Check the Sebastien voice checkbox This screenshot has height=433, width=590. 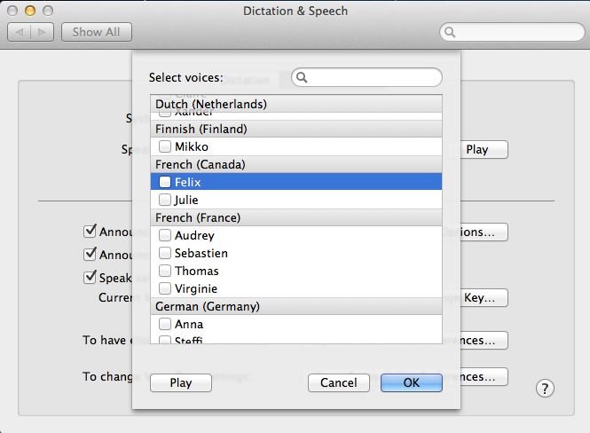(x=165, y=253)
